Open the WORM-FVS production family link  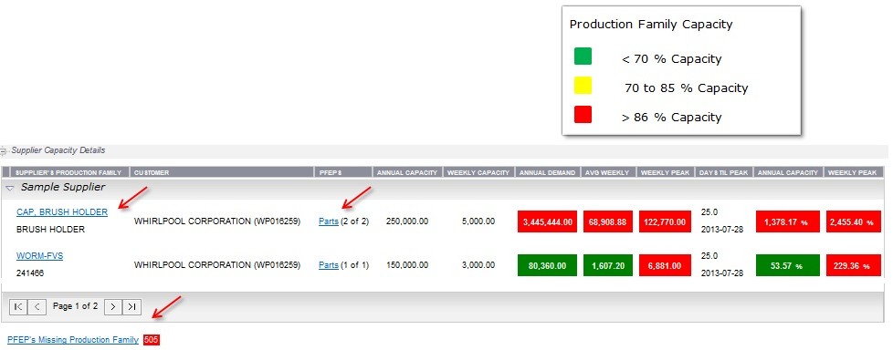tap(40, 256)
